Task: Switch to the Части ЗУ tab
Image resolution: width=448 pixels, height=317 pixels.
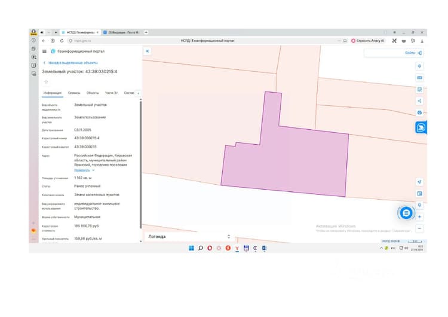Action: (x=112, y=93)
